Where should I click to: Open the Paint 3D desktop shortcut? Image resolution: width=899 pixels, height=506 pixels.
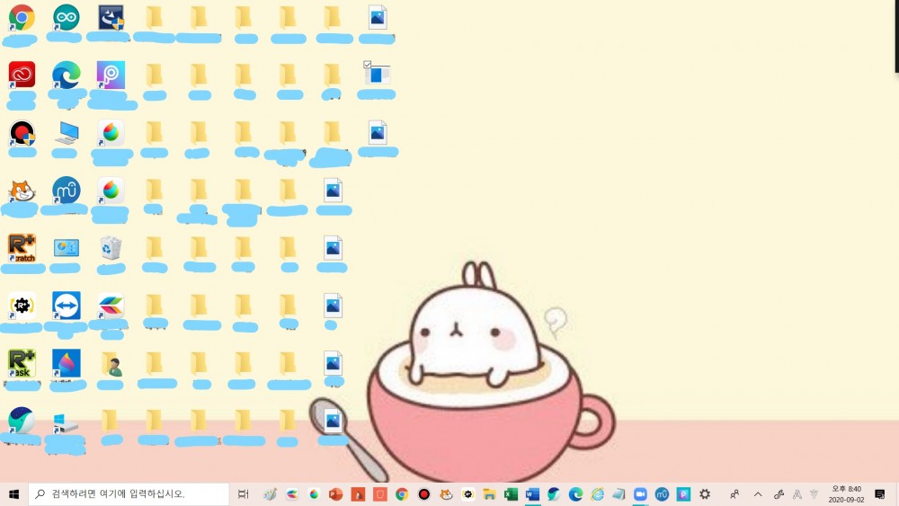(x=66, y=363)
